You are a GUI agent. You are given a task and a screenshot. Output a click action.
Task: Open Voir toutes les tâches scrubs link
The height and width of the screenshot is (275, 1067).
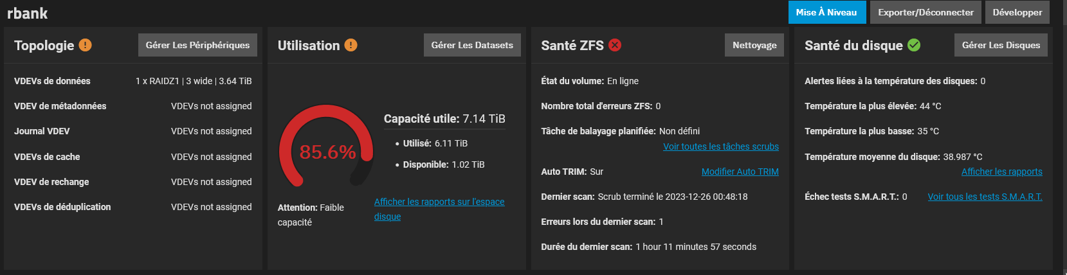point(720,146)
